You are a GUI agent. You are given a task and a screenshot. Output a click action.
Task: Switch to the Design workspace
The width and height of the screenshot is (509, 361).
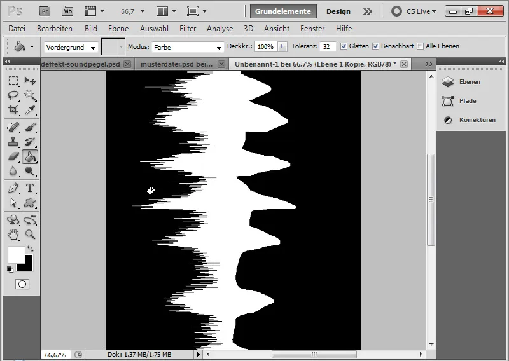tap(338, 11)
